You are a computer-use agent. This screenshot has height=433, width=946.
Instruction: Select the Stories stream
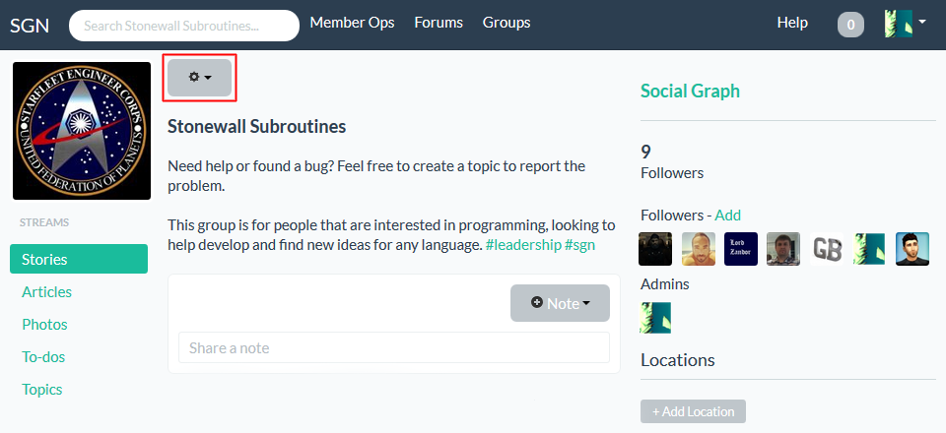[x=79, y=259]
